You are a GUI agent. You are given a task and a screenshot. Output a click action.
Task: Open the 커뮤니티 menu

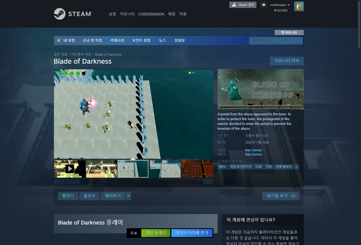click(x=127, y=14)
